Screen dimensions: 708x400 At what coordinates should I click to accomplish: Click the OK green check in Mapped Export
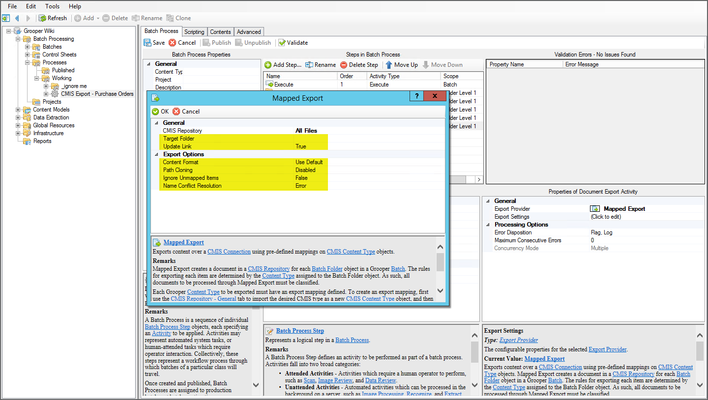coord(155,112)
